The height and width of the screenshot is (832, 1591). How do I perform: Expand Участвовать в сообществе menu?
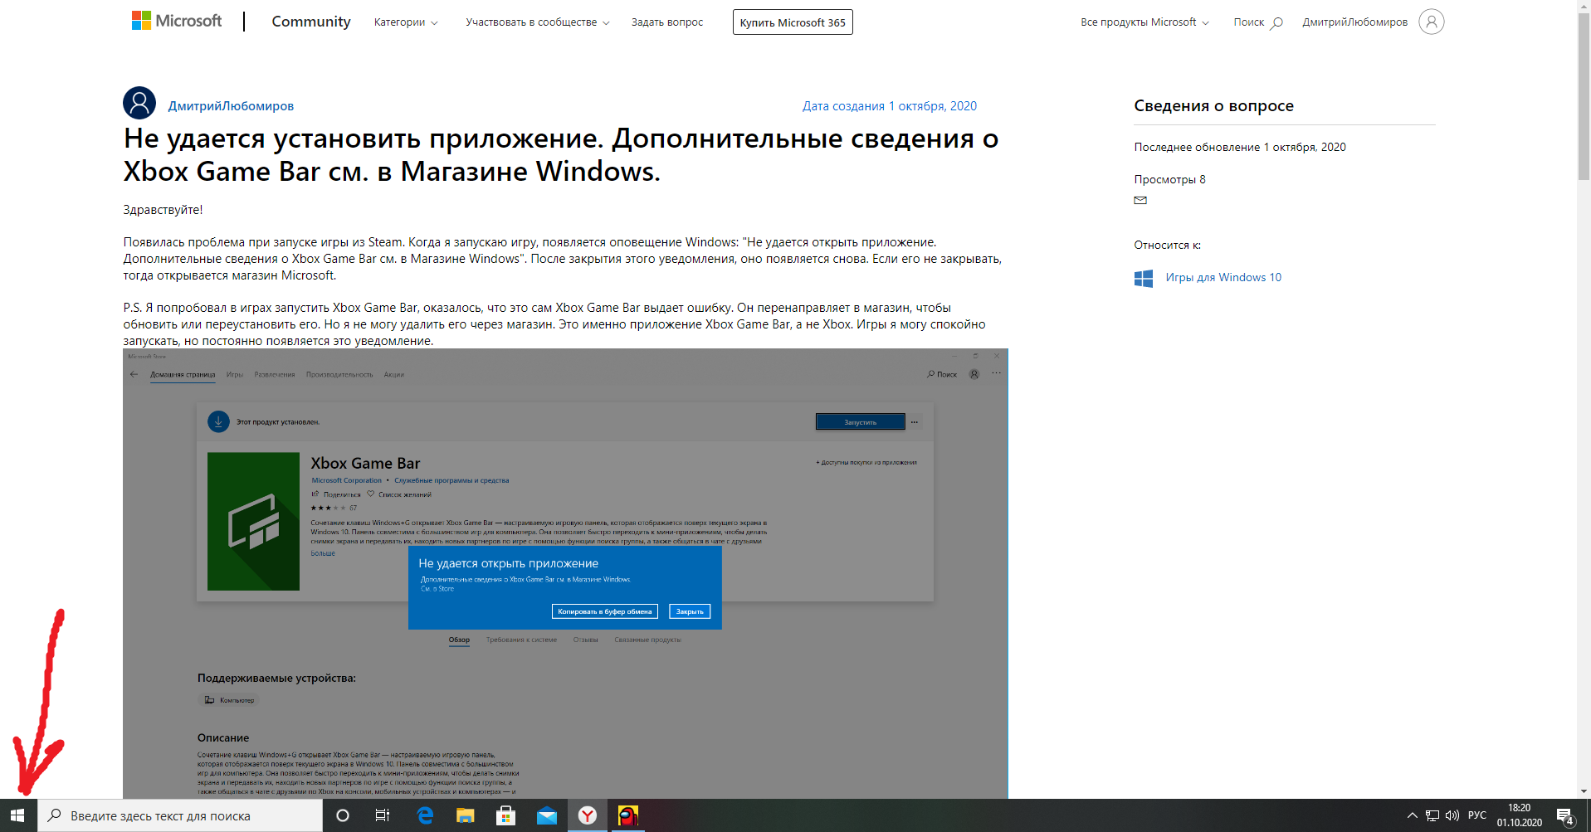[x=538, y=22]
